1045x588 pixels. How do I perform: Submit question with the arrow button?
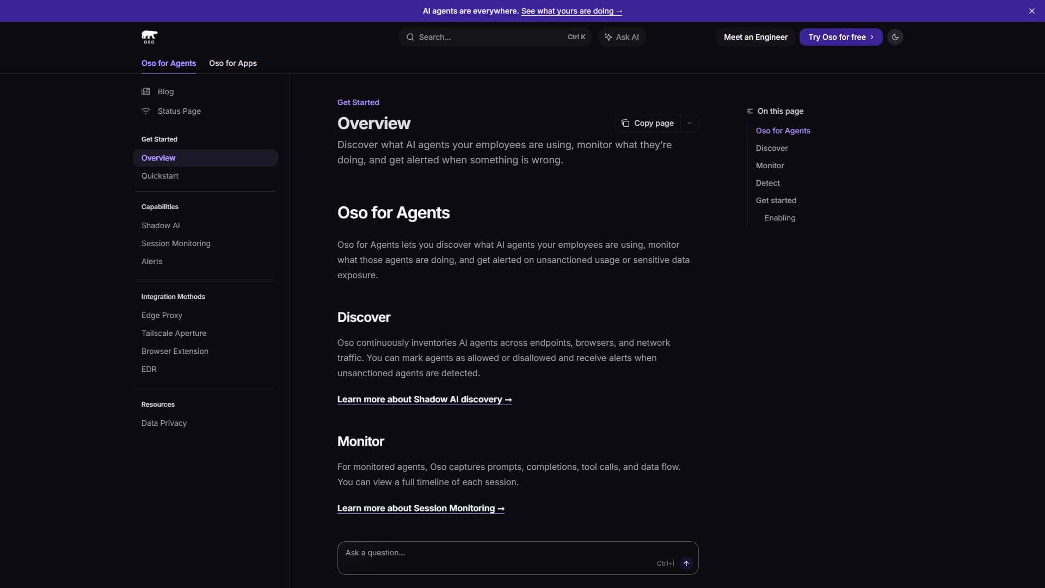(x=686, y=563)
